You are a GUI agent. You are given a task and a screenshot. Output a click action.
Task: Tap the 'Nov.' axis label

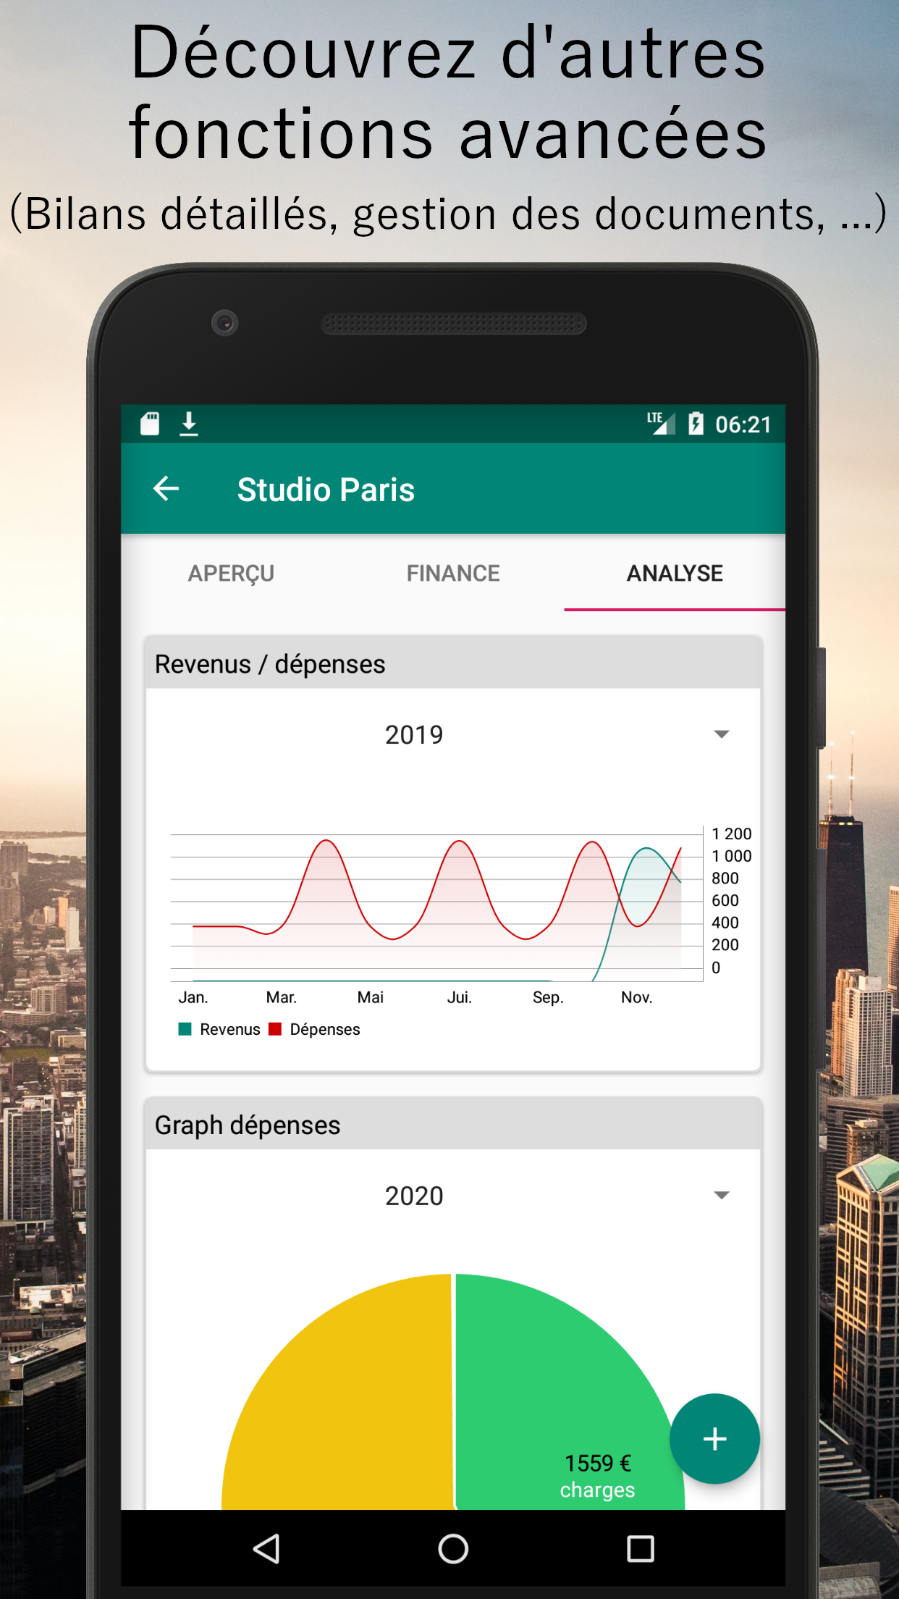click(x=637, y=997)
